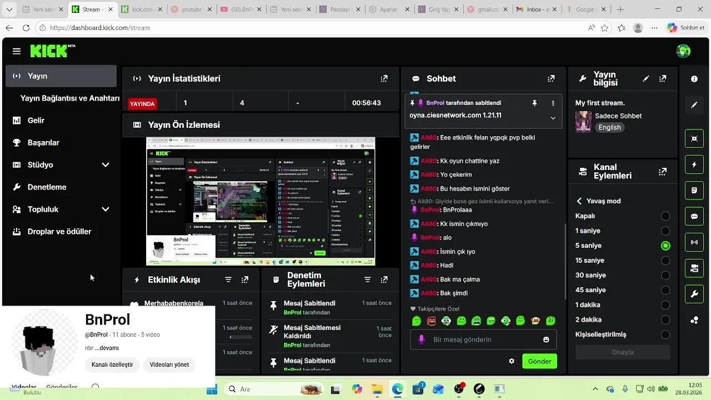Viewport: 711px width, 400px height.
Task: Click the YAYINDA live status badge
Action: pos(142,103)
